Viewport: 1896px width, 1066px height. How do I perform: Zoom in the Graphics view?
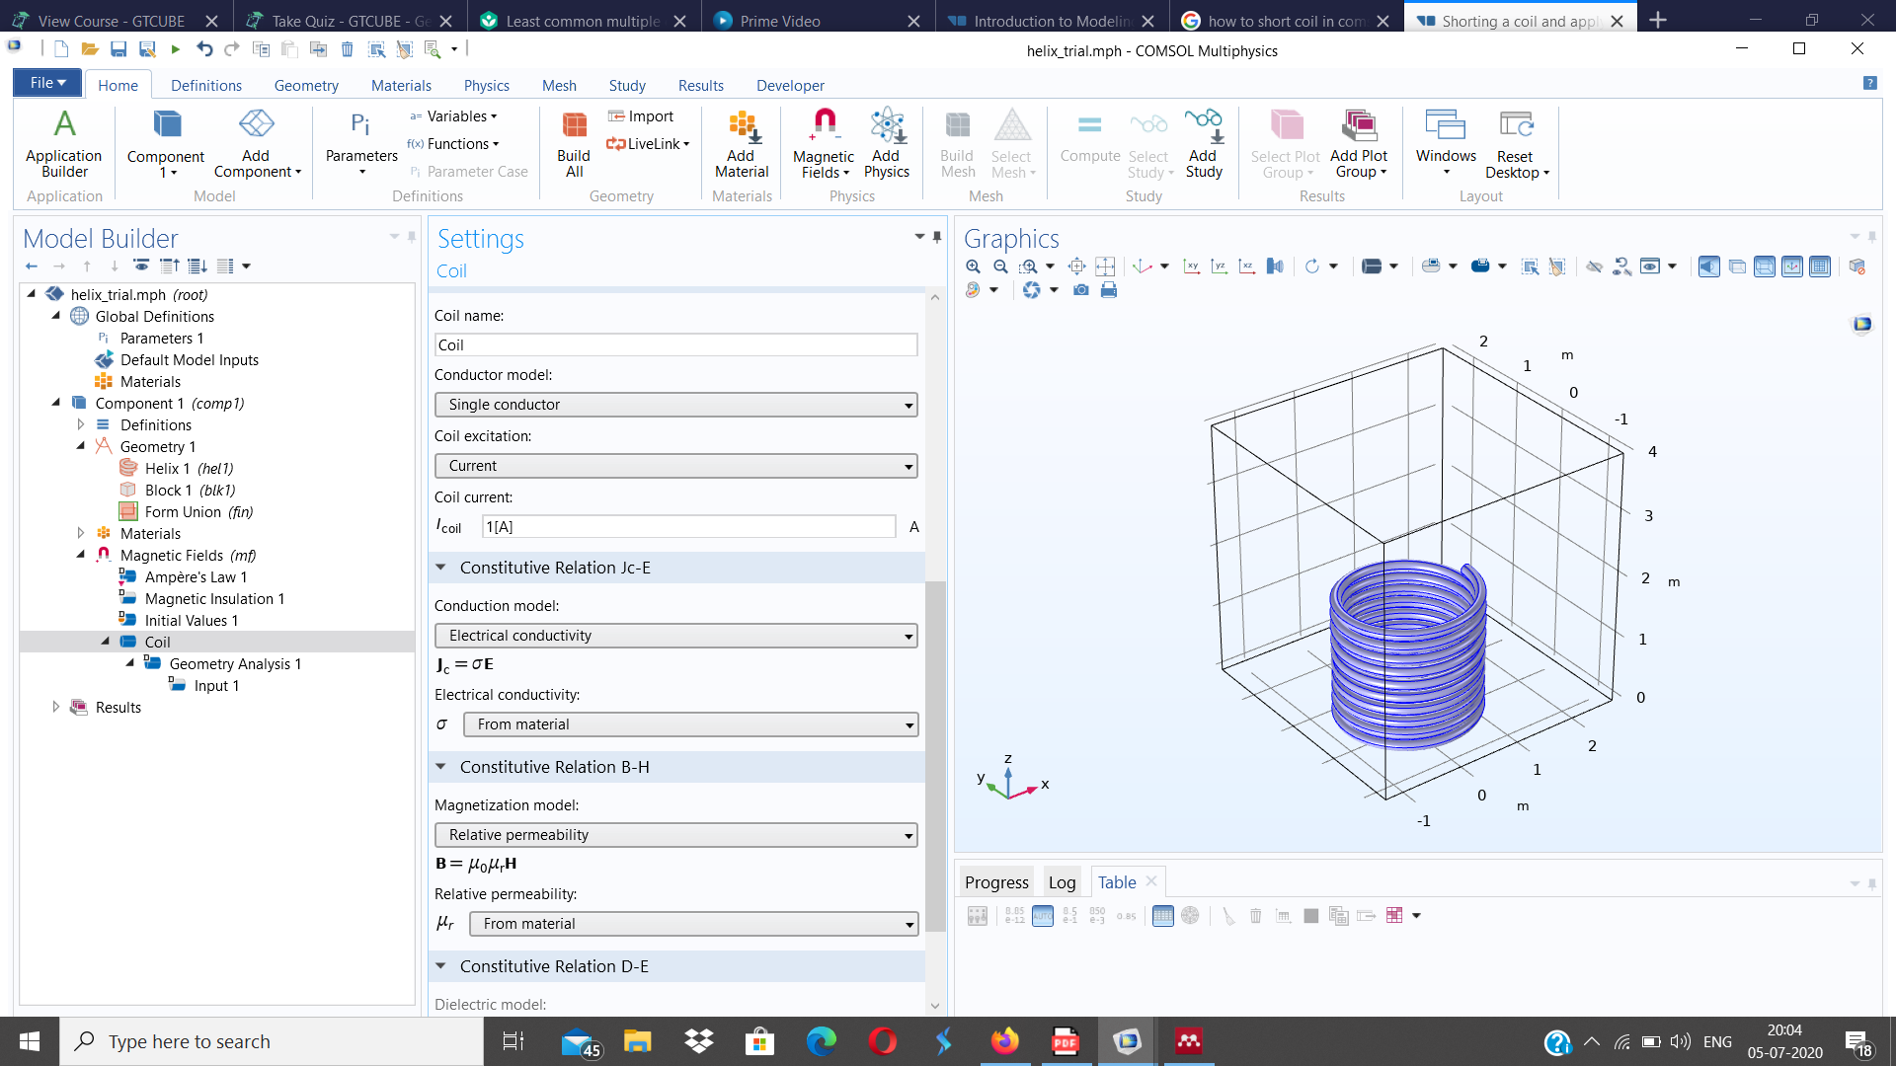click(973, 266)
